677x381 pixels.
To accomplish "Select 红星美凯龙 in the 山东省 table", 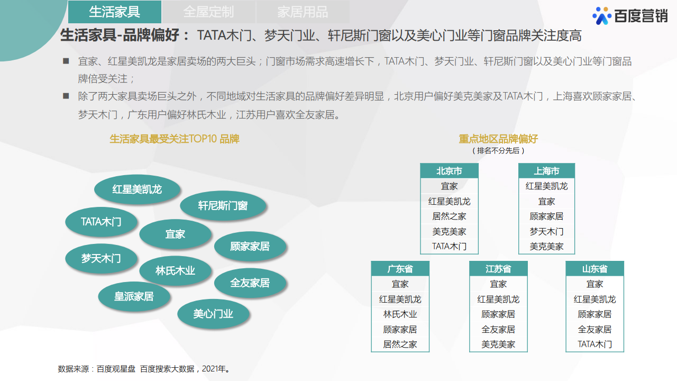I will [x=594, y=299].
